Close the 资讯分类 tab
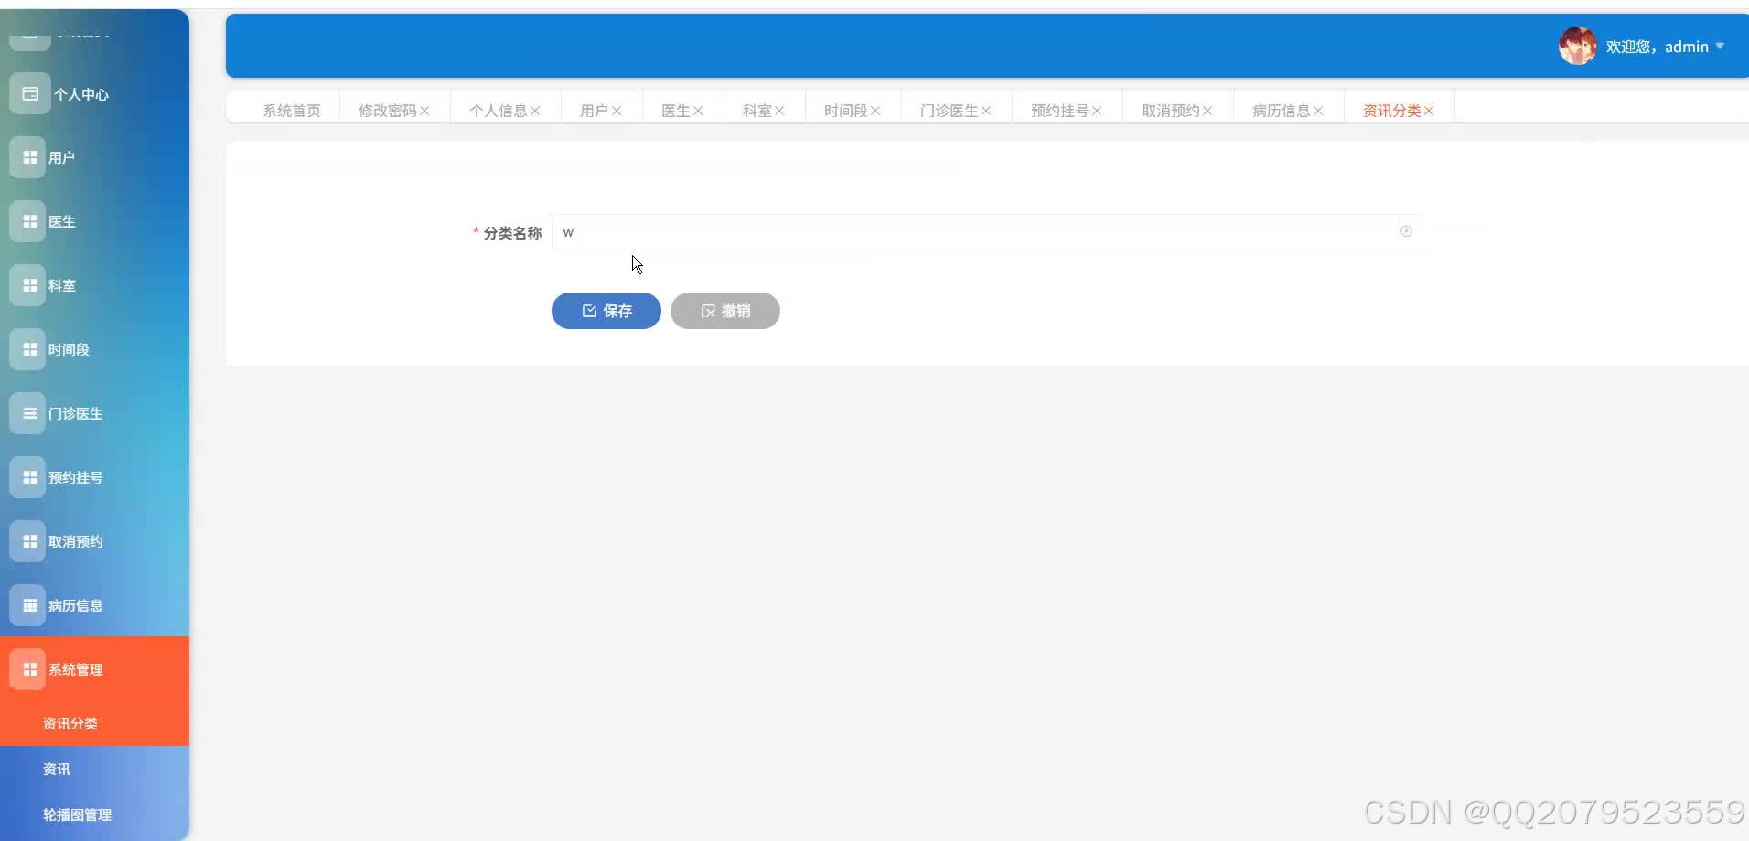Image resolution: width=1749 pixels, height=841 pixels. point(1429,111)
